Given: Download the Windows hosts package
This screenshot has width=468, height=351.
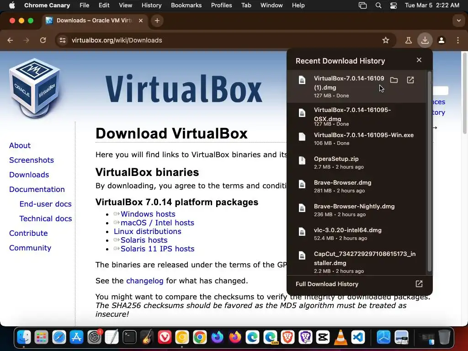Looking at the screenshot, I should click(148, 214).
